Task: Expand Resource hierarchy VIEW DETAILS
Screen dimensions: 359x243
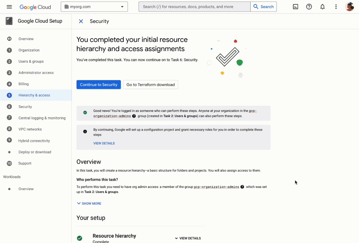Action: point(188,238)
